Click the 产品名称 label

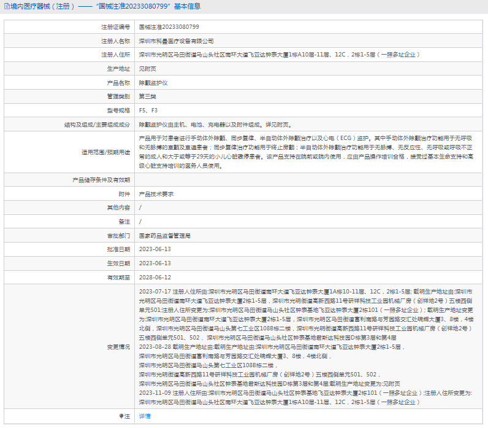click(x=118, y=83)
